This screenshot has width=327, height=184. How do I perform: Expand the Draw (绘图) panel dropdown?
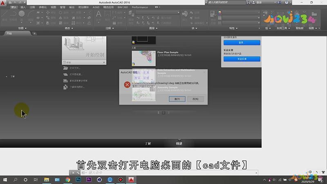pyautogui.click(x=22, y=28)
